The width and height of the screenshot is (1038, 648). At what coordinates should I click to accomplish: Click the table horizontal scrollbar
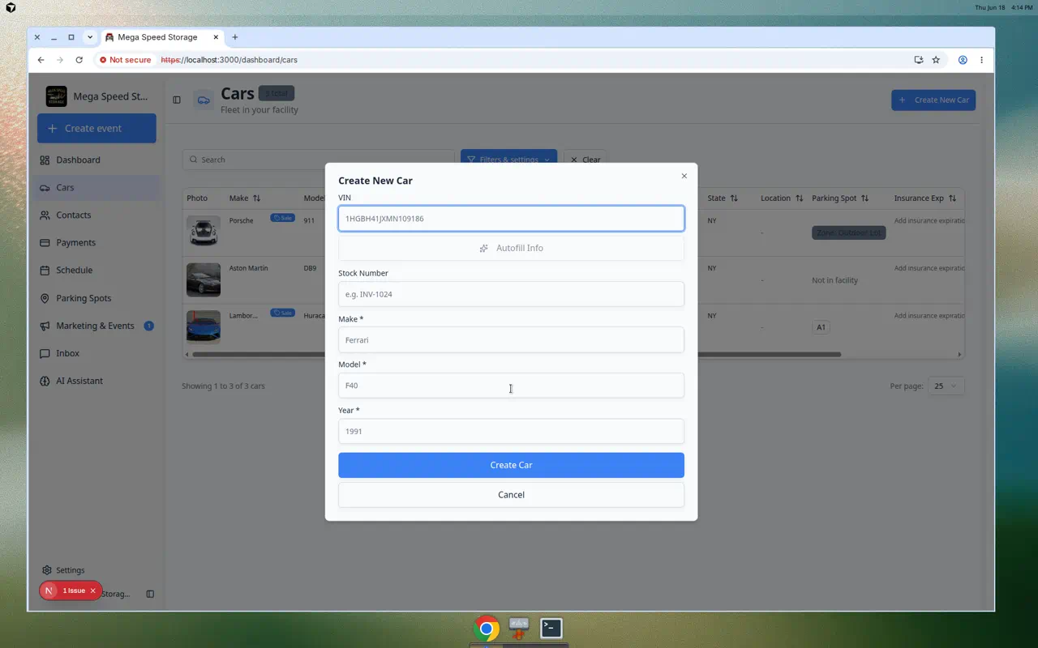[517, 354]
